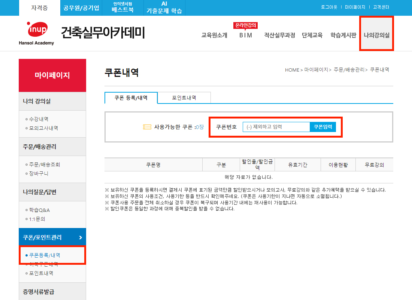Open 1:1문의 in sidebar
412x300 pixels.
(37, 219)
